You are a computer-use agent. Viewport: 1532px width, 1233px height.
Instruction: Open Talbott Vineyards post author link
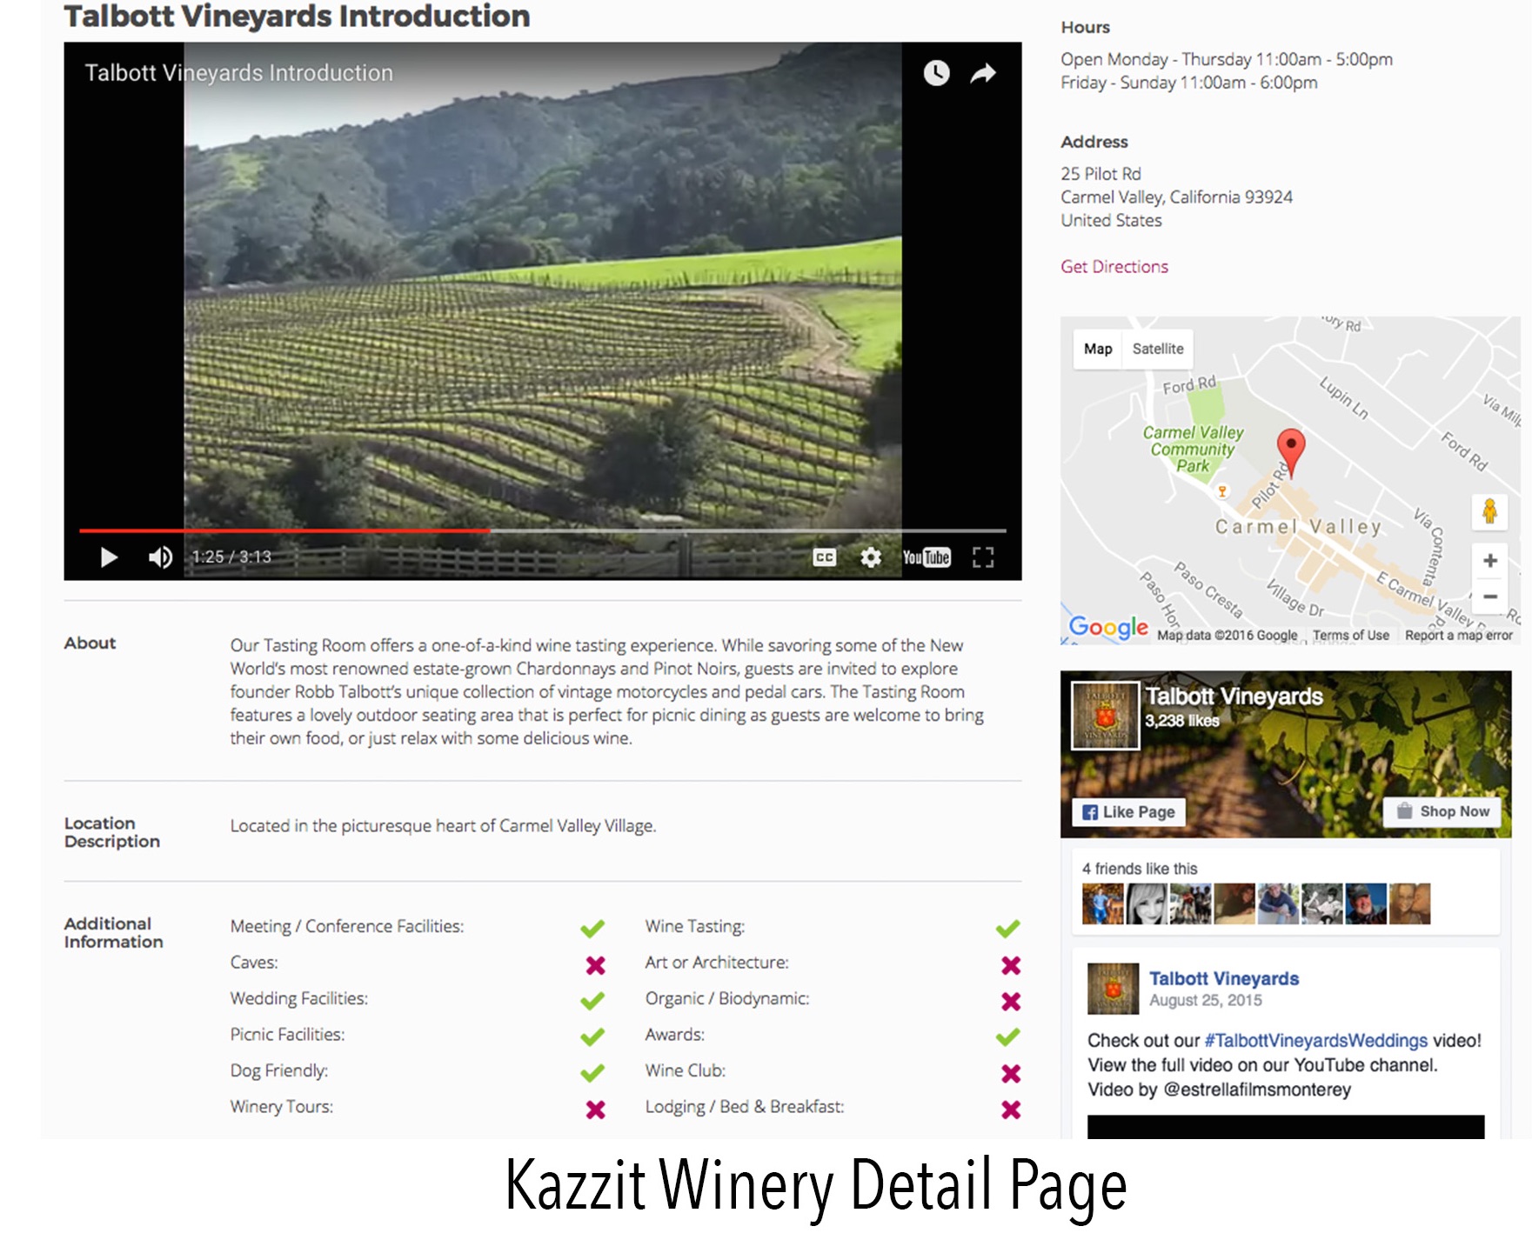coord(1223,979)
